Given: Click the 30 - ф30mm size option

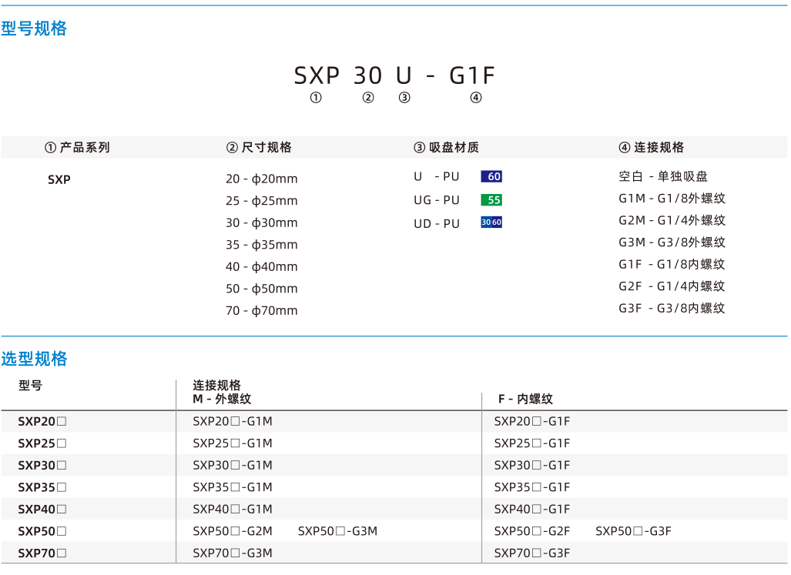Looking at the screenshot, I should [x=261, y=222].
